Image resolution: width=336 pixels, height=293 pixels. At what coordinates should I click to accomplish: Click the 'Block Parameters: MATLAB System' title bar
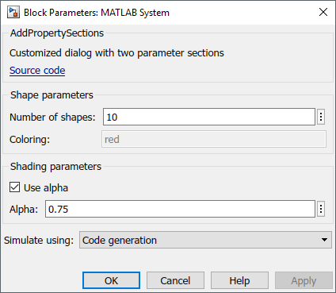tap(97, 13)
